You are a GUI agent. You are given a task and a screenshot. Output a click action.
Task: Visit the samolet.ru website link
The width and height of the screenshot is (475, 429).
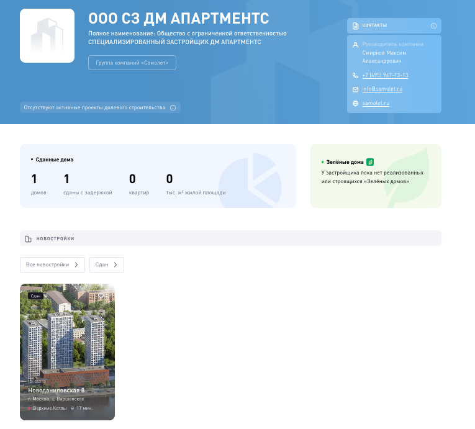[x=376, y=103]
